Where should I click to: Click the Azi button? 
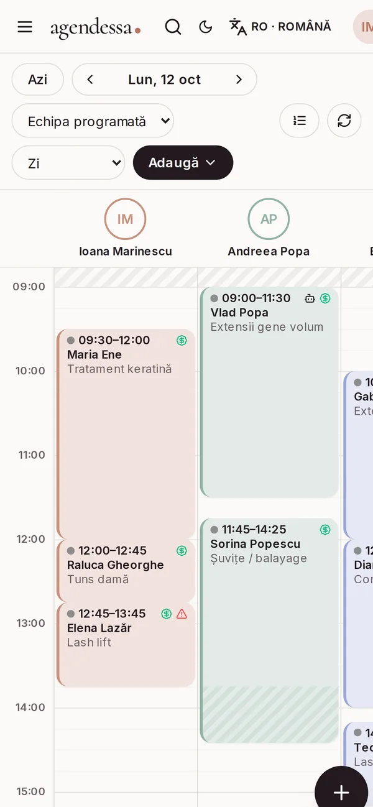[38, 80]
